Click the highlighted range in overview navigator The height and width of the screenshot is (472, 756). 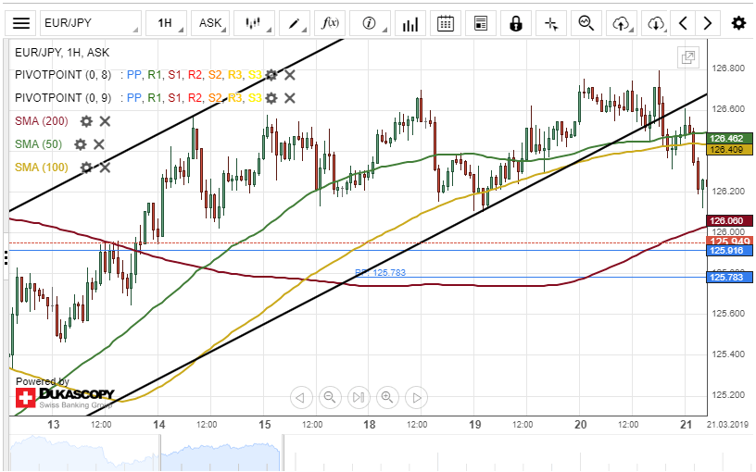[x=222, y=453]
